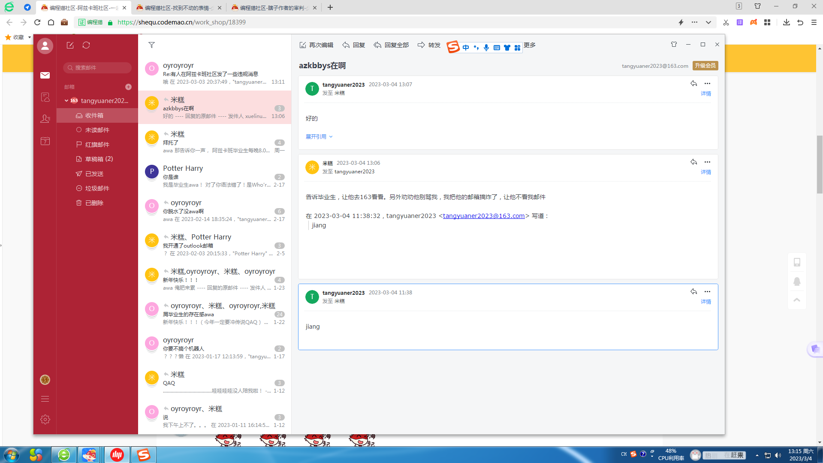Click the 回复全部 reply all button

pos(391,45)
